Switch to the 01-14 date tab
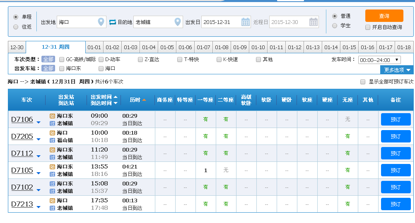 coord(331,47)
